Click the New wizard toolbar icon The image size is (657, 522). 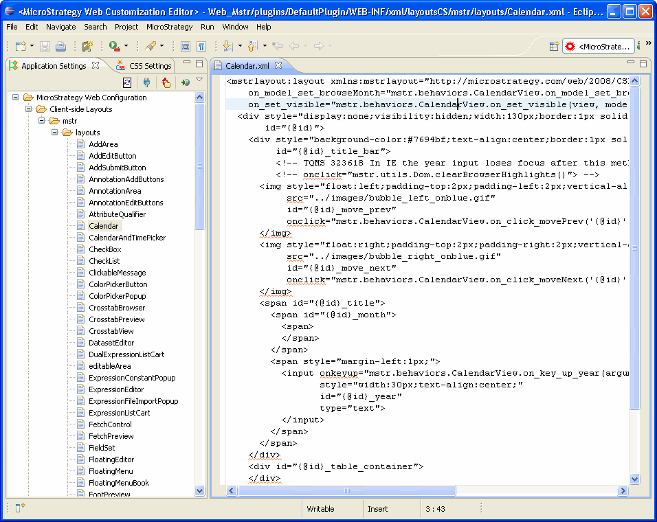(21, 46)
